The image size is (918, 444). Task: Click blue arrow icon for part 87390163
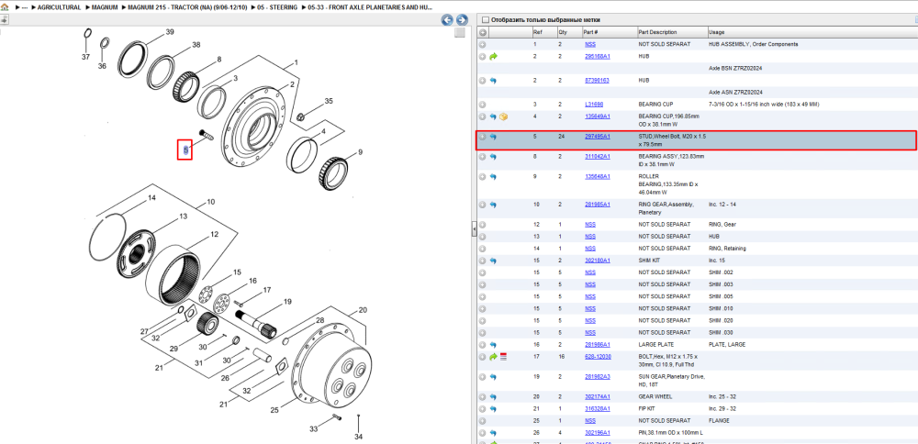[493, 81]
